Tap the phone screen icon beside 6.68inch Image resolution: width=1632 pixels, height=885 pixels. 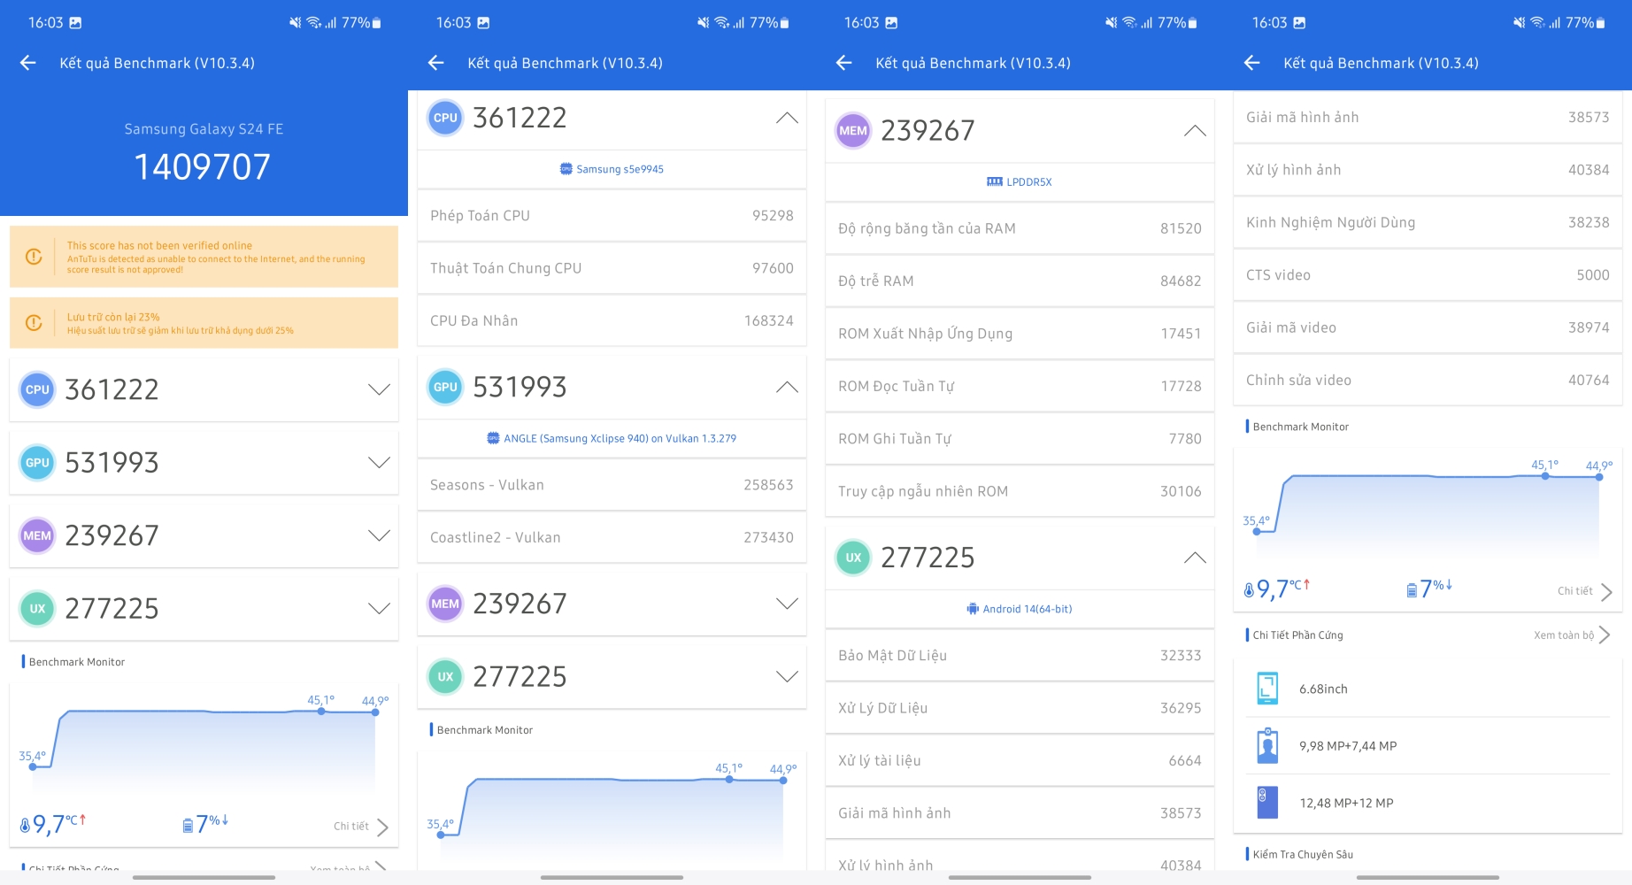point(1267,689)
